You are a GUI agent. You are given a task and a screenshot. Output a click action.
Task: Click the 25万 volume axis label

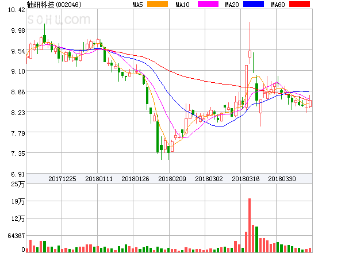18,184
